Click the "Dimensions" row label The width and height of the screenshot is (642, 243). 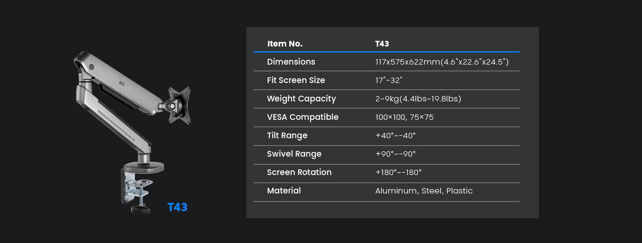tap(291, 62)
